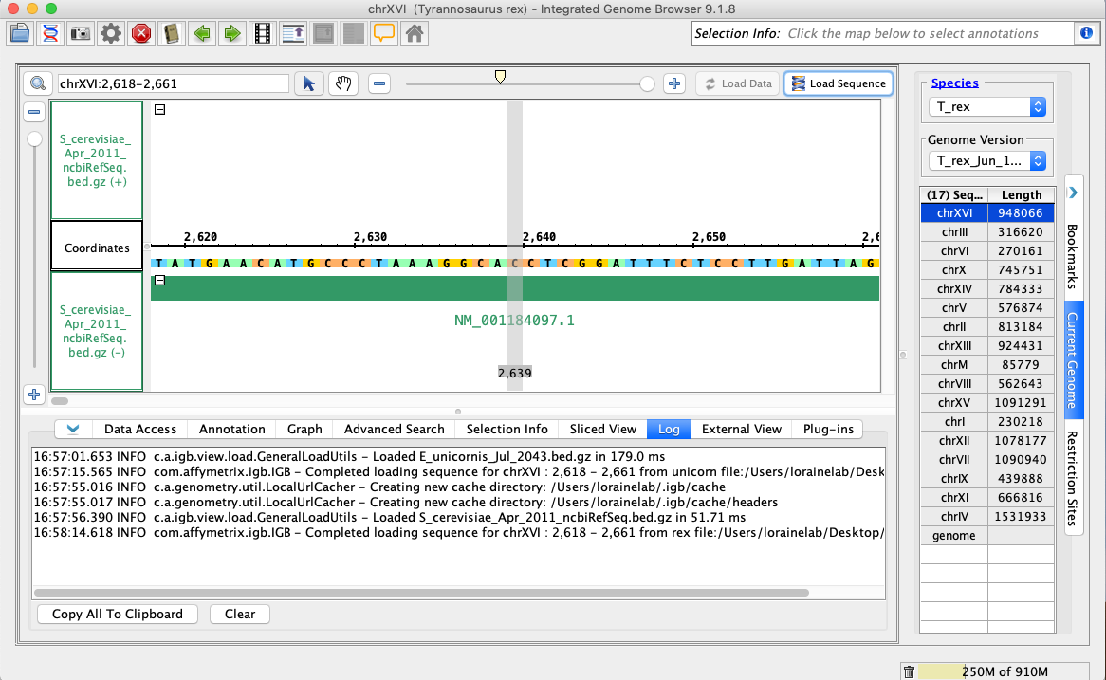Open the Plug-ins tab
Image resolution: width=1106 pixels, height=680 pixels.
[828, 429]
